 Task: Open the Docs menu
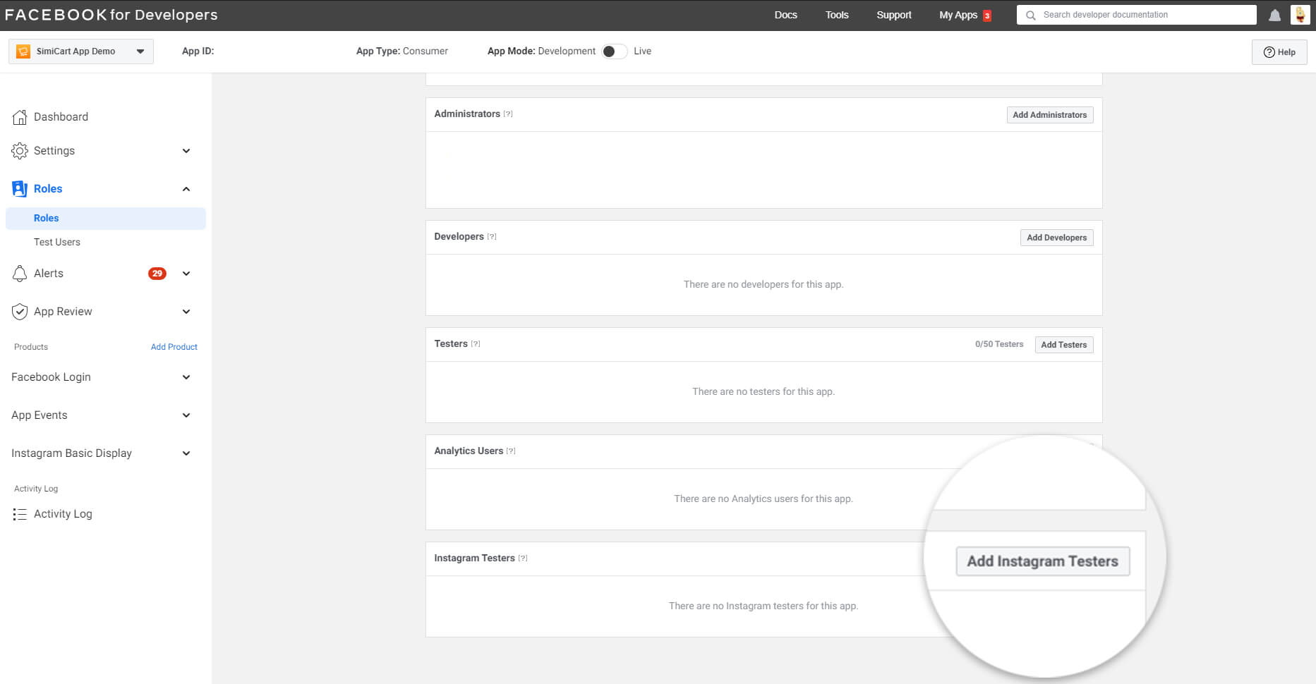point(785,15)
